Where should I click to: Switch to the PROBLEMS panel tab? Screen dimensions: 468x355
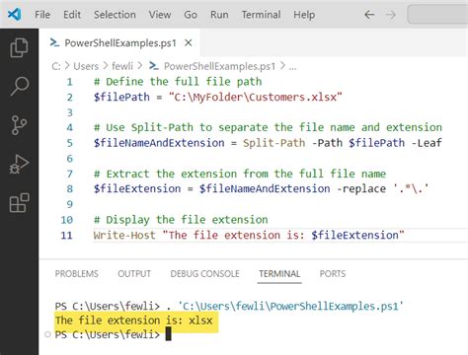click(77, 274)
